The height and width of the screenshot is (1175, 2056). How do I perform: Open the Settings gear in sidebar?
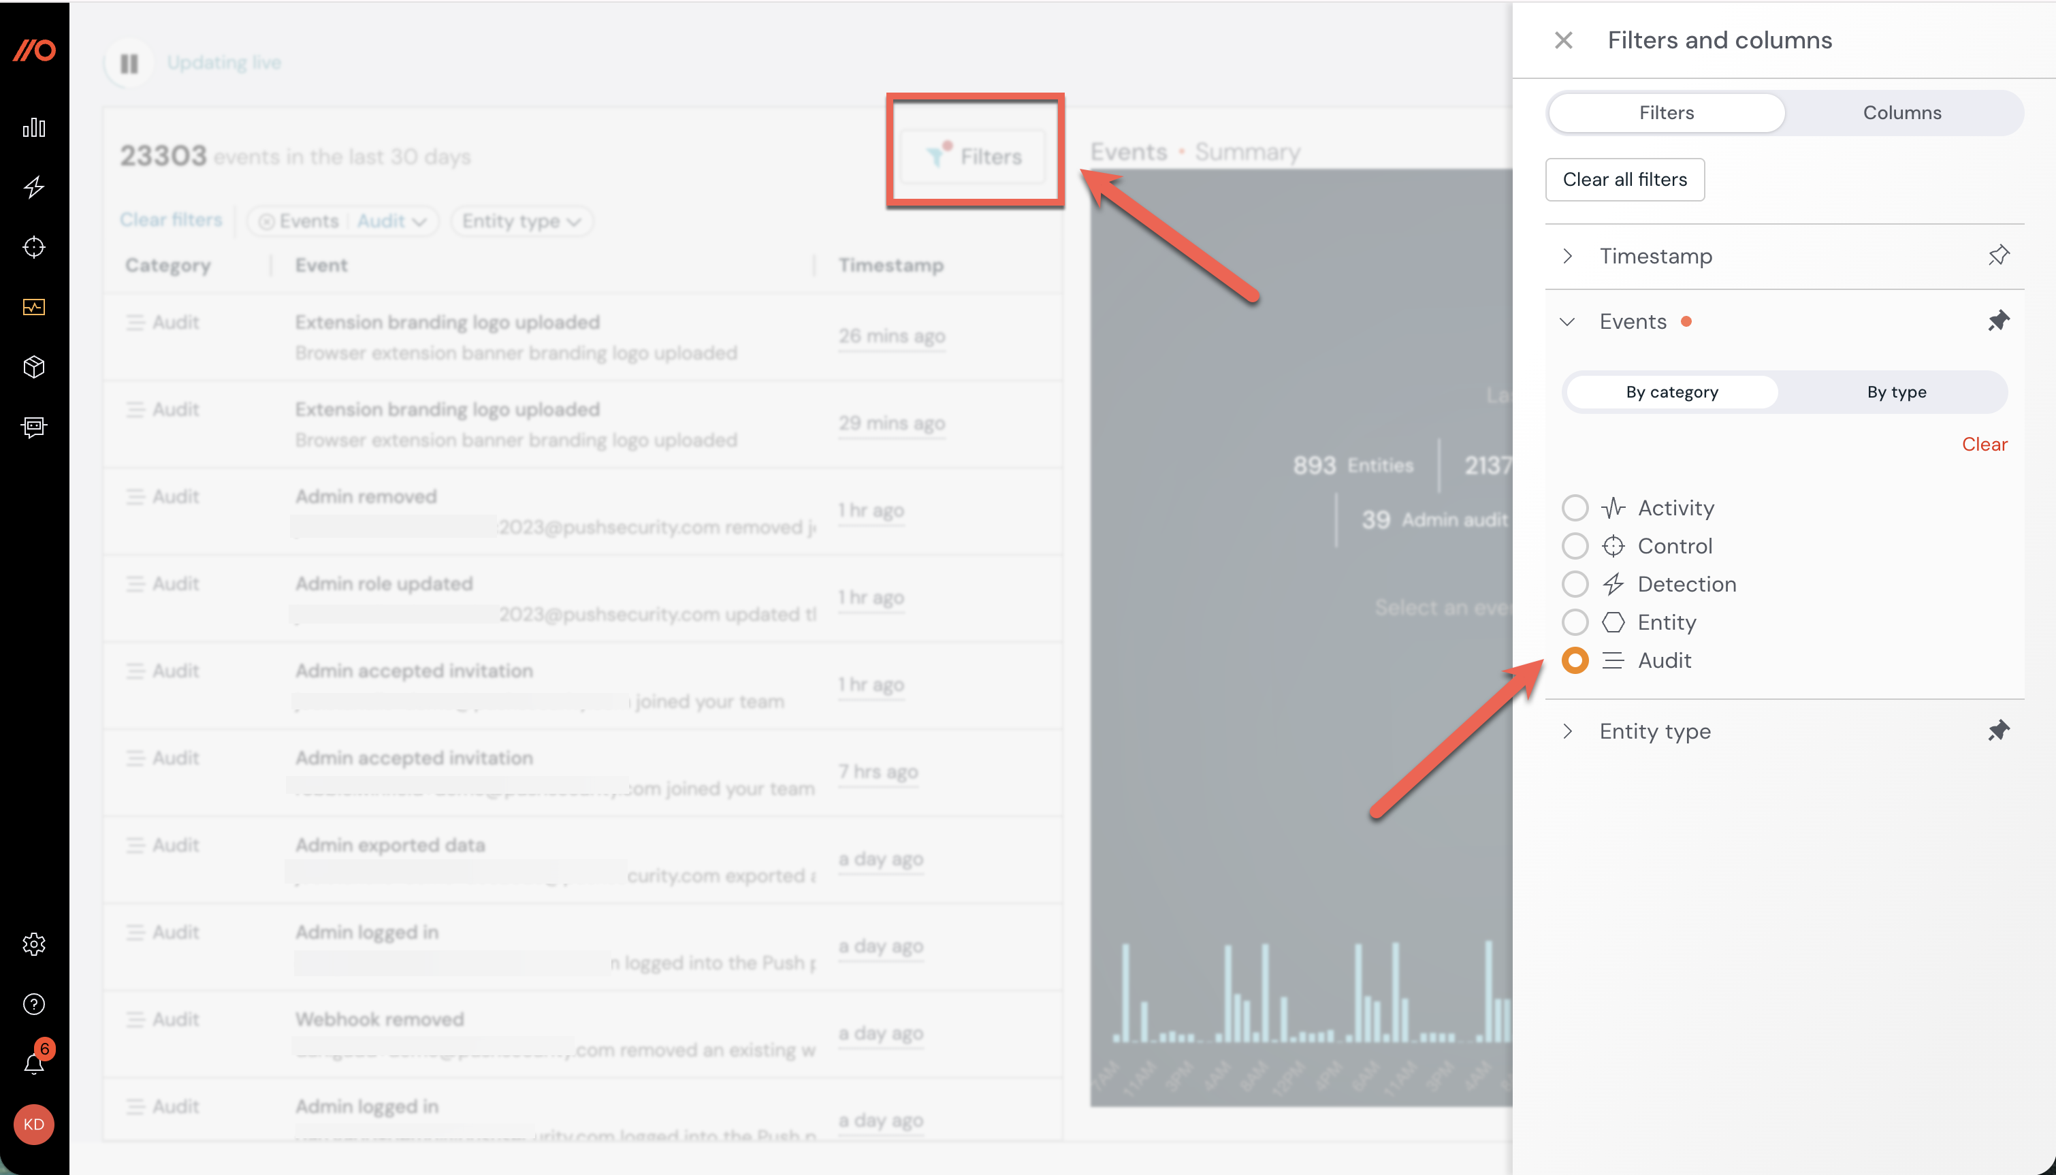point(34,944)
